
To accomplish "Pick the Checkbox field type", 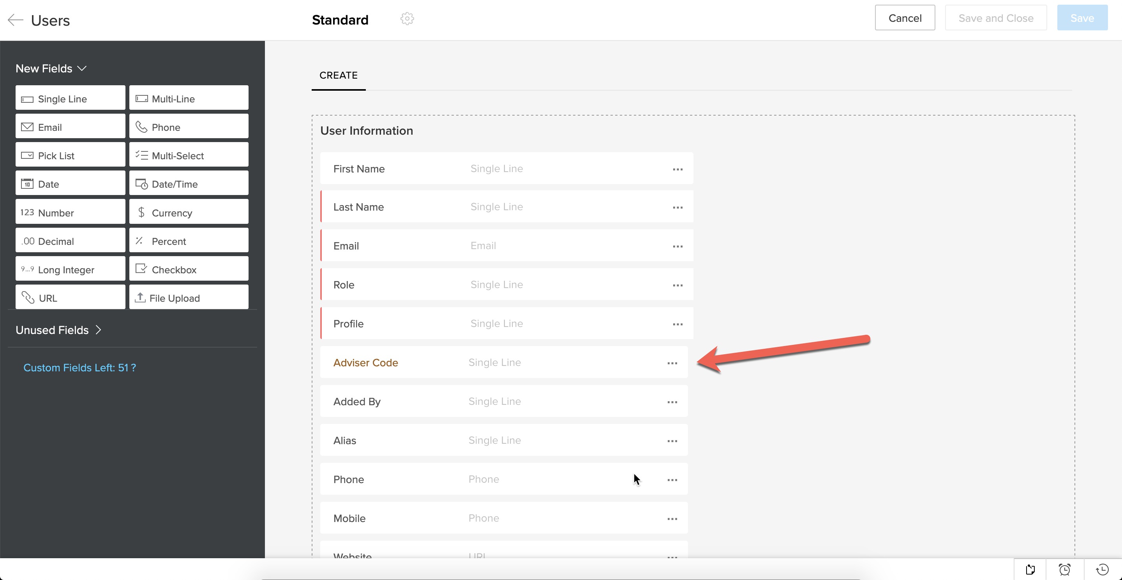I will (189, 269).
